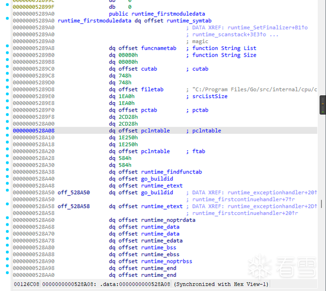This screenshot has width=326, height=291.
Task: Click breakpoint dot beside address 528A38
Action: 7,170
